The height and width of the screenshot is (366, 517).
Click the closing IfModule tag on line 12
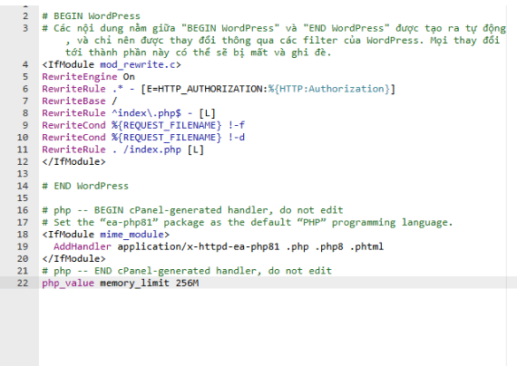[x=73, y=162]
